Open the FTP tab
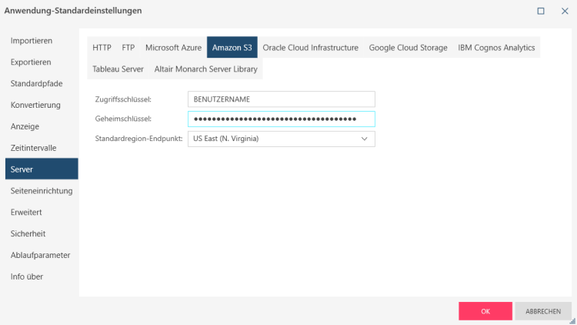The height and width of the screenshot is (325, 577). pos(128,48)
